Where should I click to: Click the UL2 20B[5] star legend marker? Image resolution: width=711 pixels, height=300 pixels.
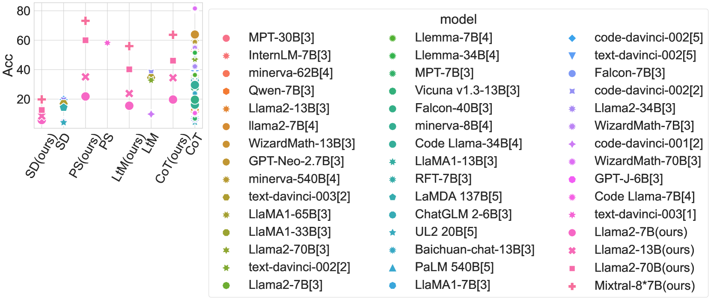pos(392,232)
